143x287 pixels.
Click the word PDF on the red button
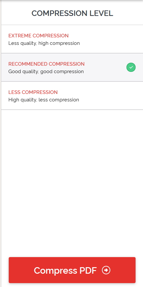88,270
